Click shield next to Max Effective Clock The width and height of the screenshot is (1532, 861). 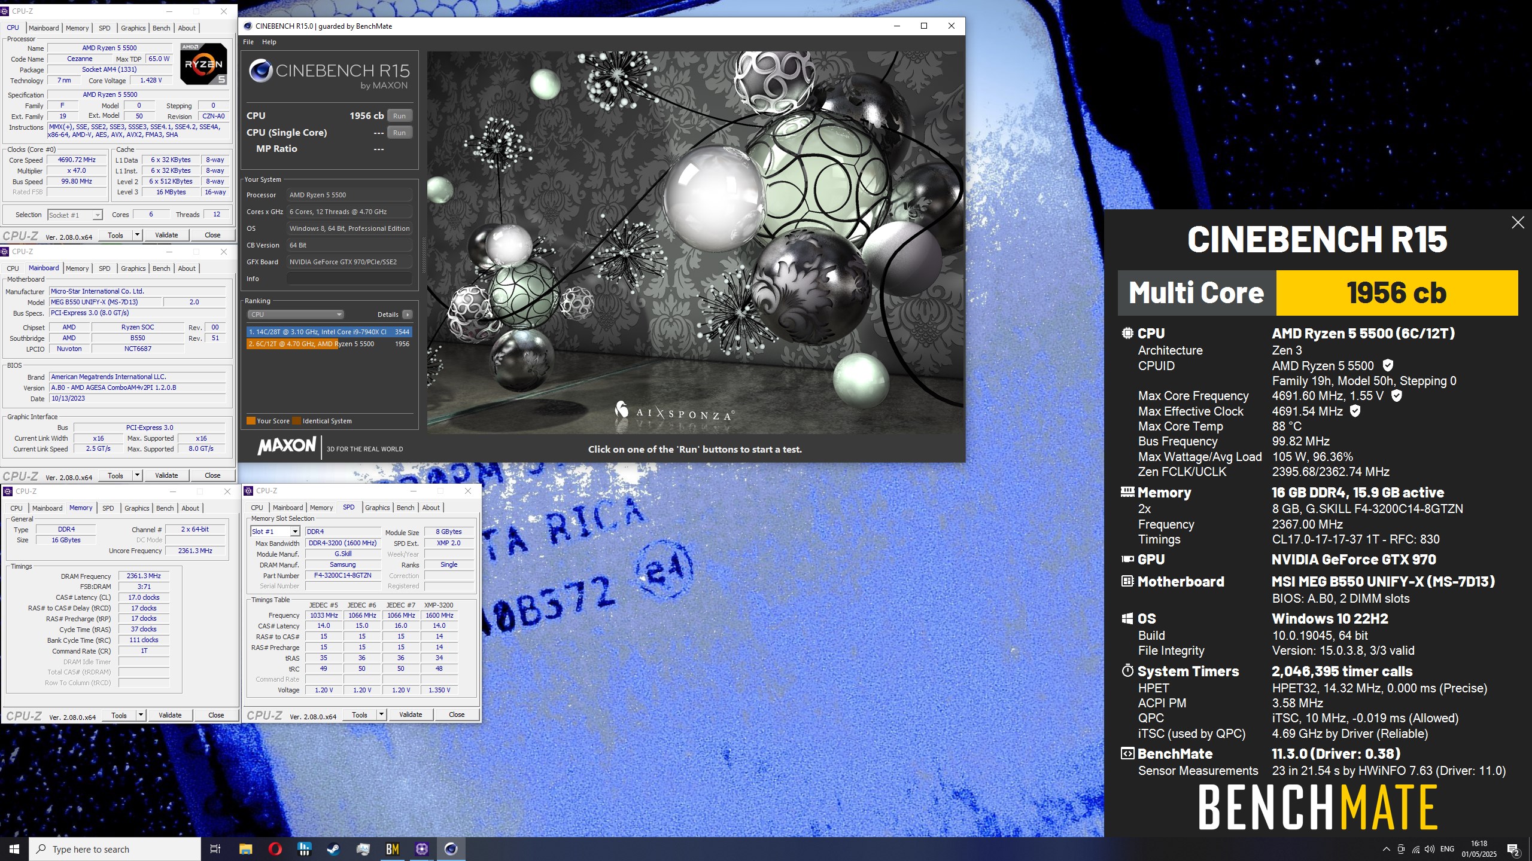point(1355,411)
